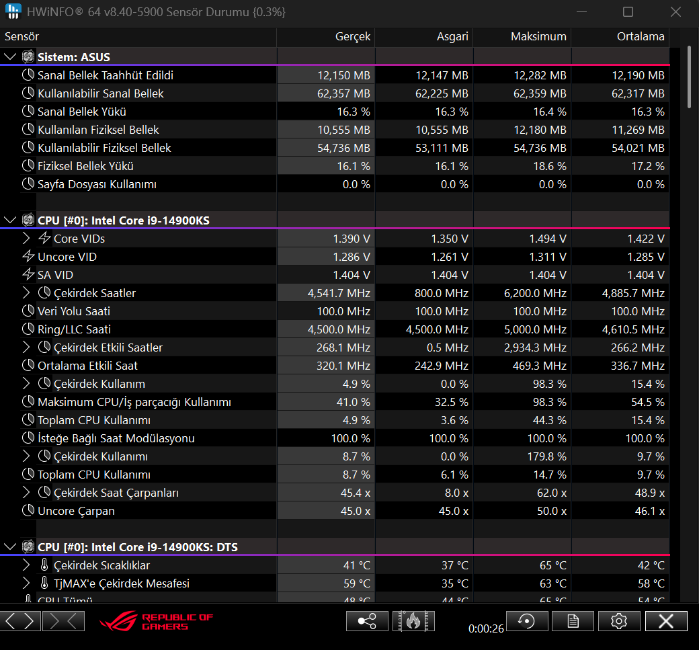The height and width of the screenshot is (650, 699).
Task: Click the 242.9 MHz minimum value
Action: [x=442, y=366]
